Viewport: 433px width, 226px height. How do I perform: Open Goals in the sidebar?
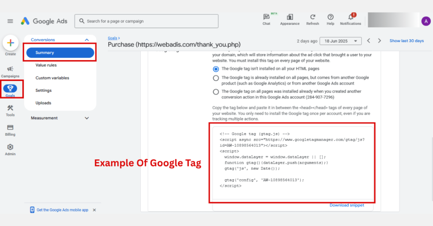coord(10,91)
